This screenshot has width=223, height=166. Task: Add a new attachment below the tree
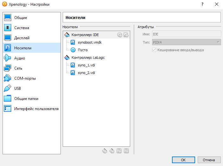[119, 151]
